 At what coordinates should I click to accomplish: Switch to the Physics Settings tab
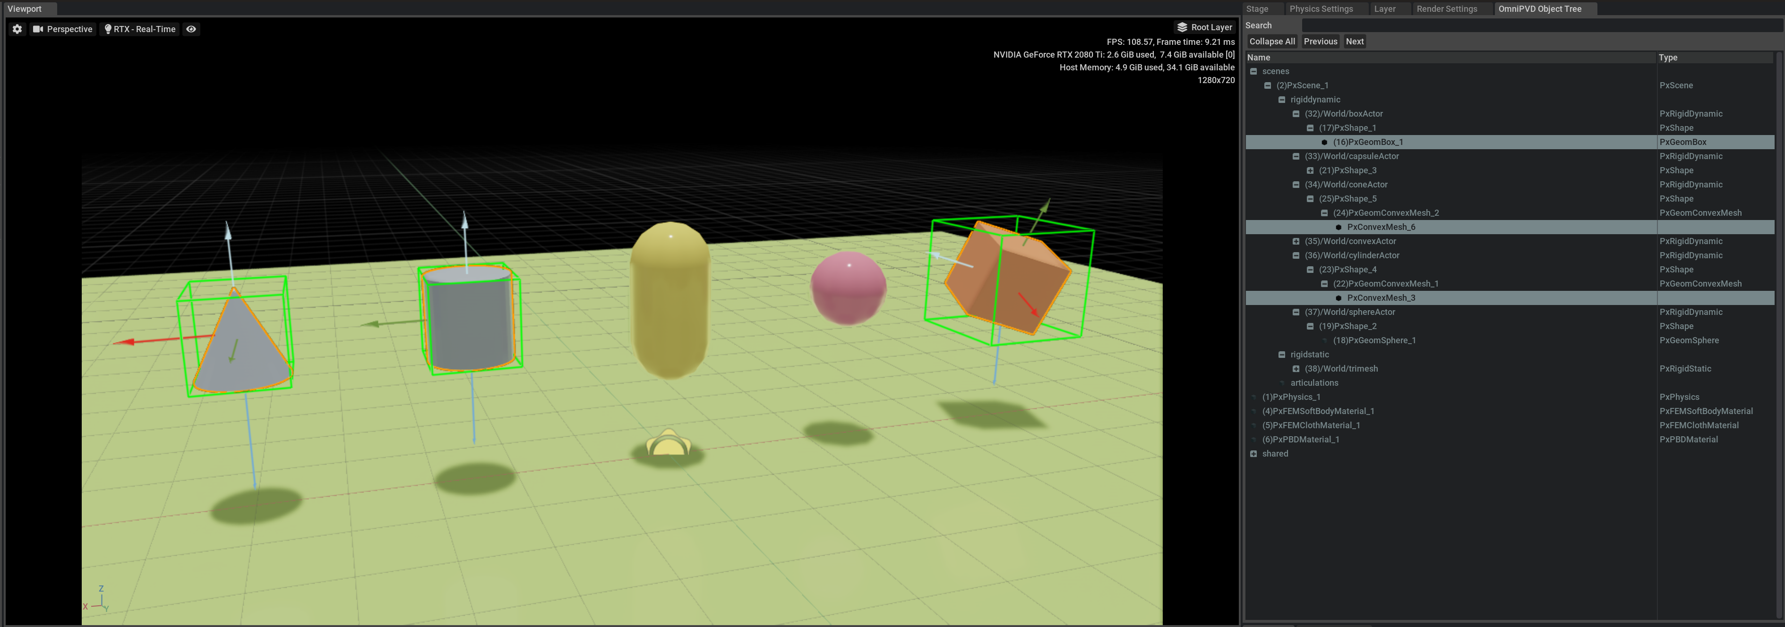[1321, 9]
